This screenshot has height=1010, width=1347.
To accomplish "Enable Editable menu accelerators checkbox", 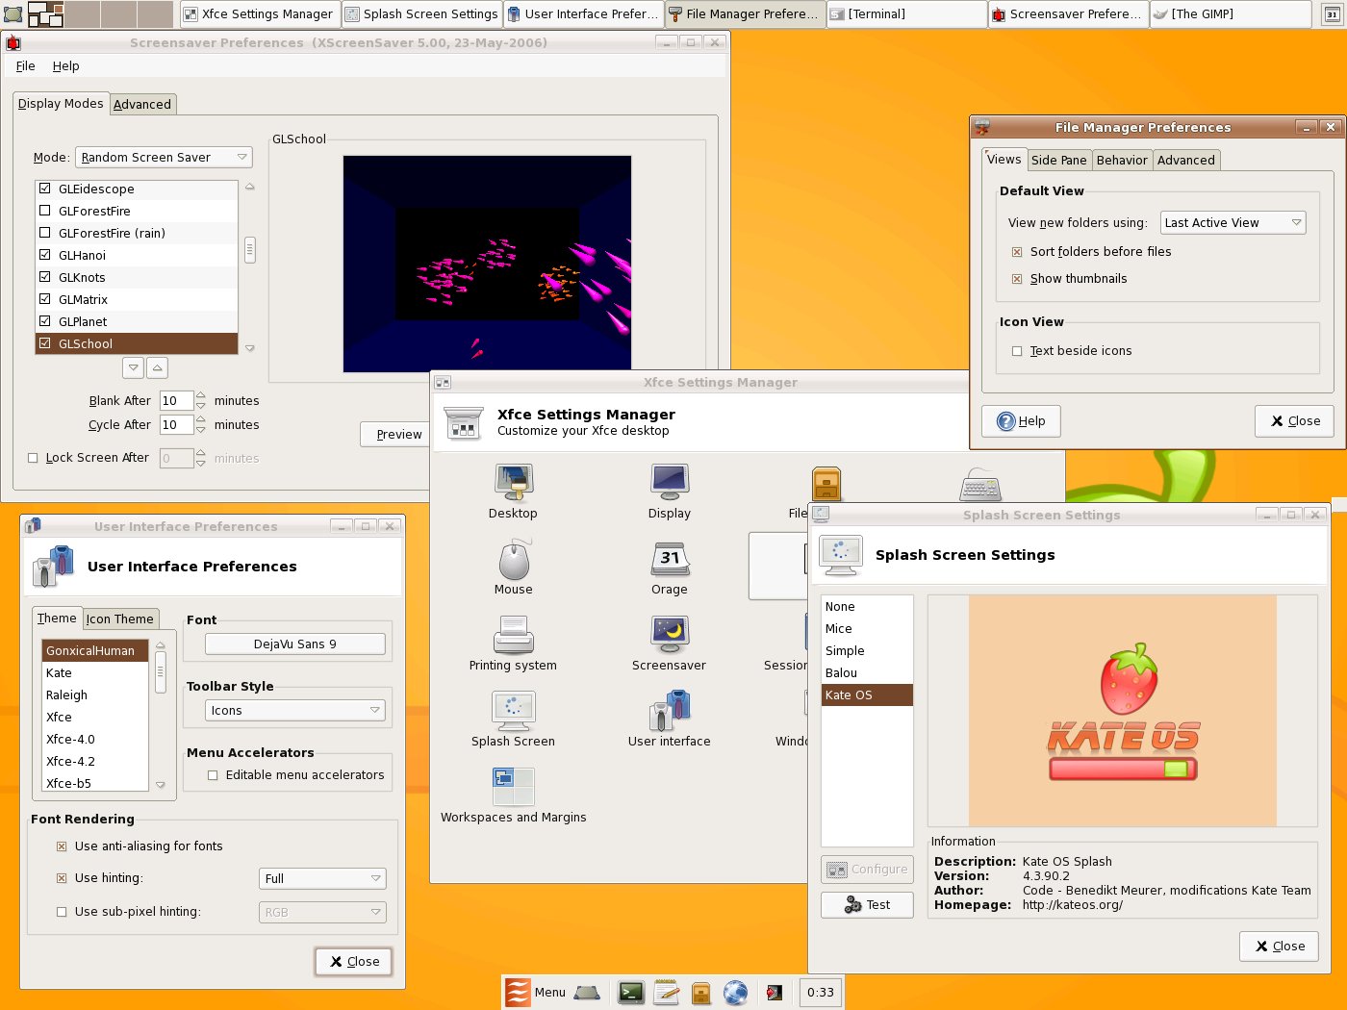I will 213,775.
